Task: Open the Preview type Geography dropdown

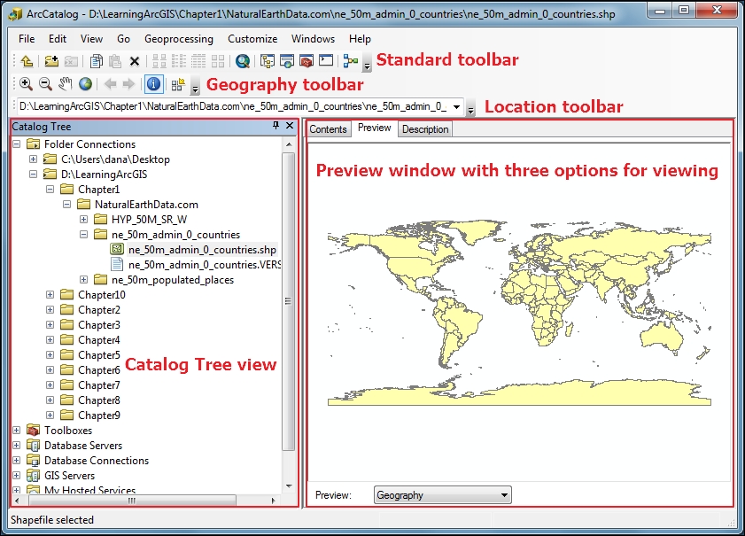Action: coord(443,495)
